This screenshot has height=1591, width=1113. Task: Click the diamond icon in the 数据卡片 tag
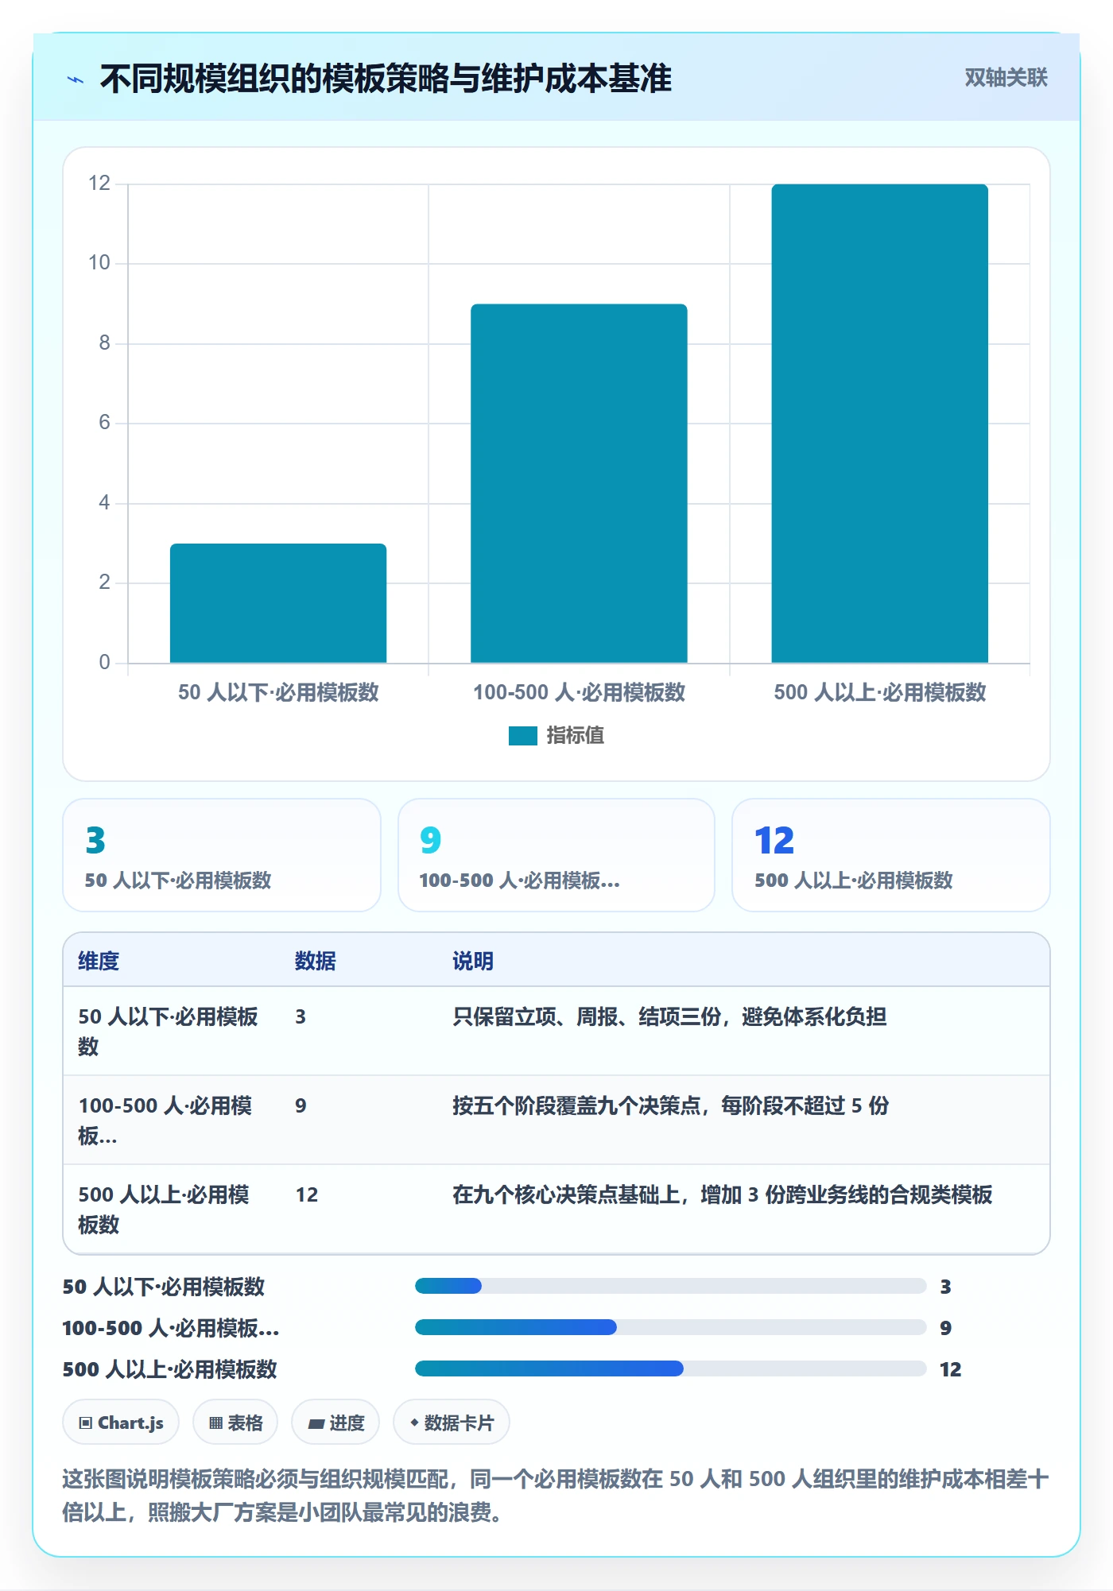coord(414,1423)
